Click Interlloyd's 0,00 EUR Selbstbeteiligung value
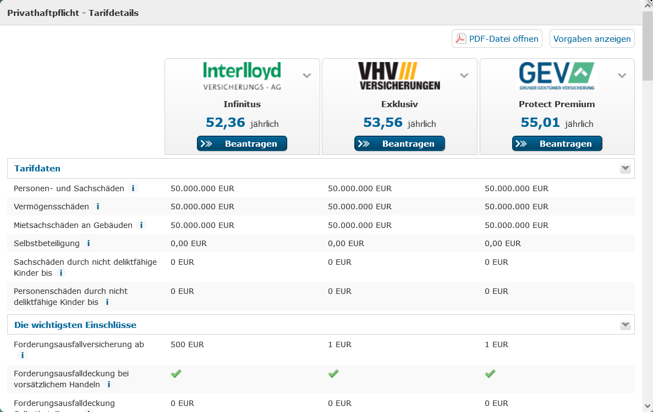Screen dimensions: 653x412 click(x=189, y=243)
